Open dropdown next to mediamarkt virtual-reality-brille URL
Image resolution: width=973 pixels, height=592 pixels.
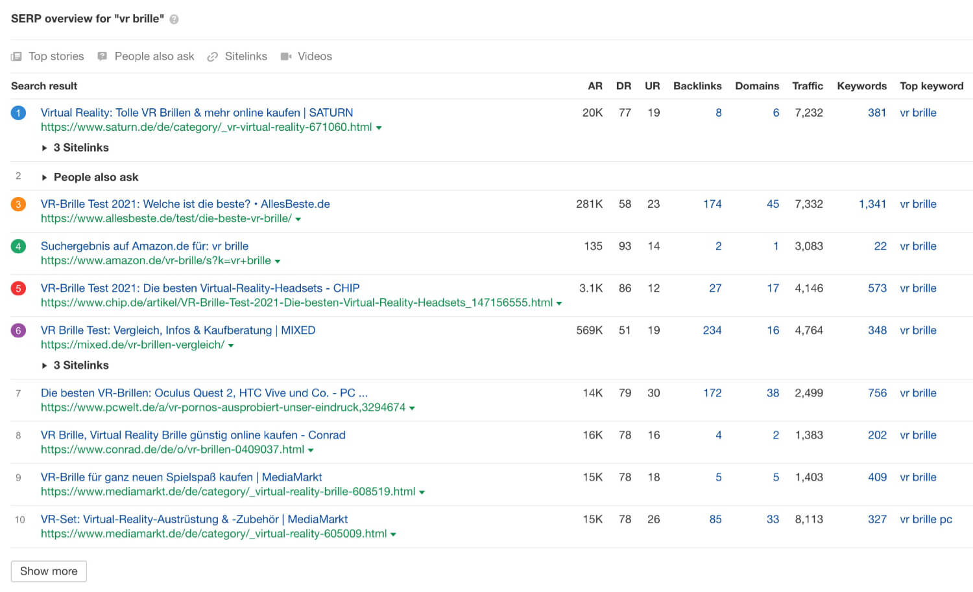click(422, 493)
